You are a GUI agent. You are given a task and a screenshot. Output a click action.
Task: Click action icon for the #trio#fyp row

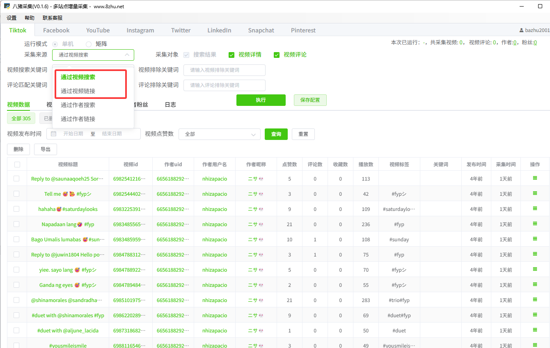point(535,300)
